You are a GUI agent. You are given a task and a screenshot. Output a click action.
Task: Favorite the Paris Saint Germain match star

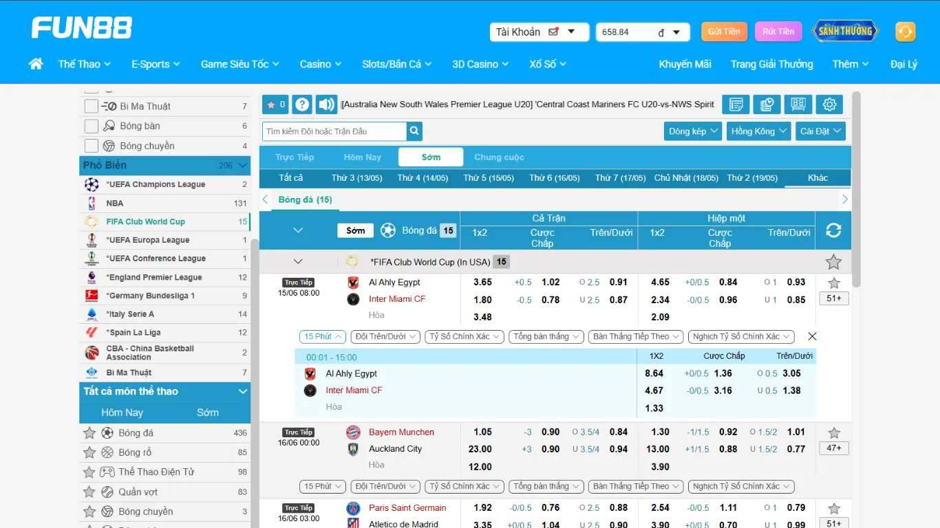(x=834, y=509)
